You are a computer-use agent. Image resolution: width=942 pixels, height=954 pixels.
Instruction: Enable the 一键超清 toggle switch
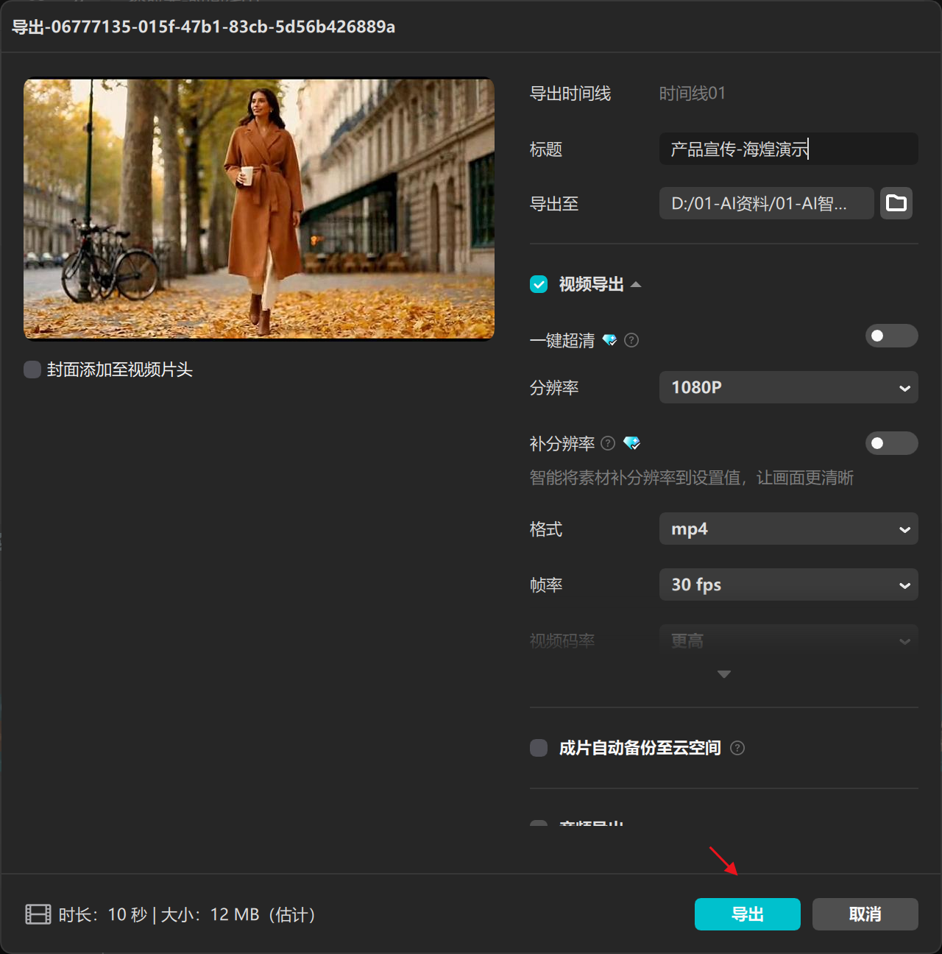point(891,336)
